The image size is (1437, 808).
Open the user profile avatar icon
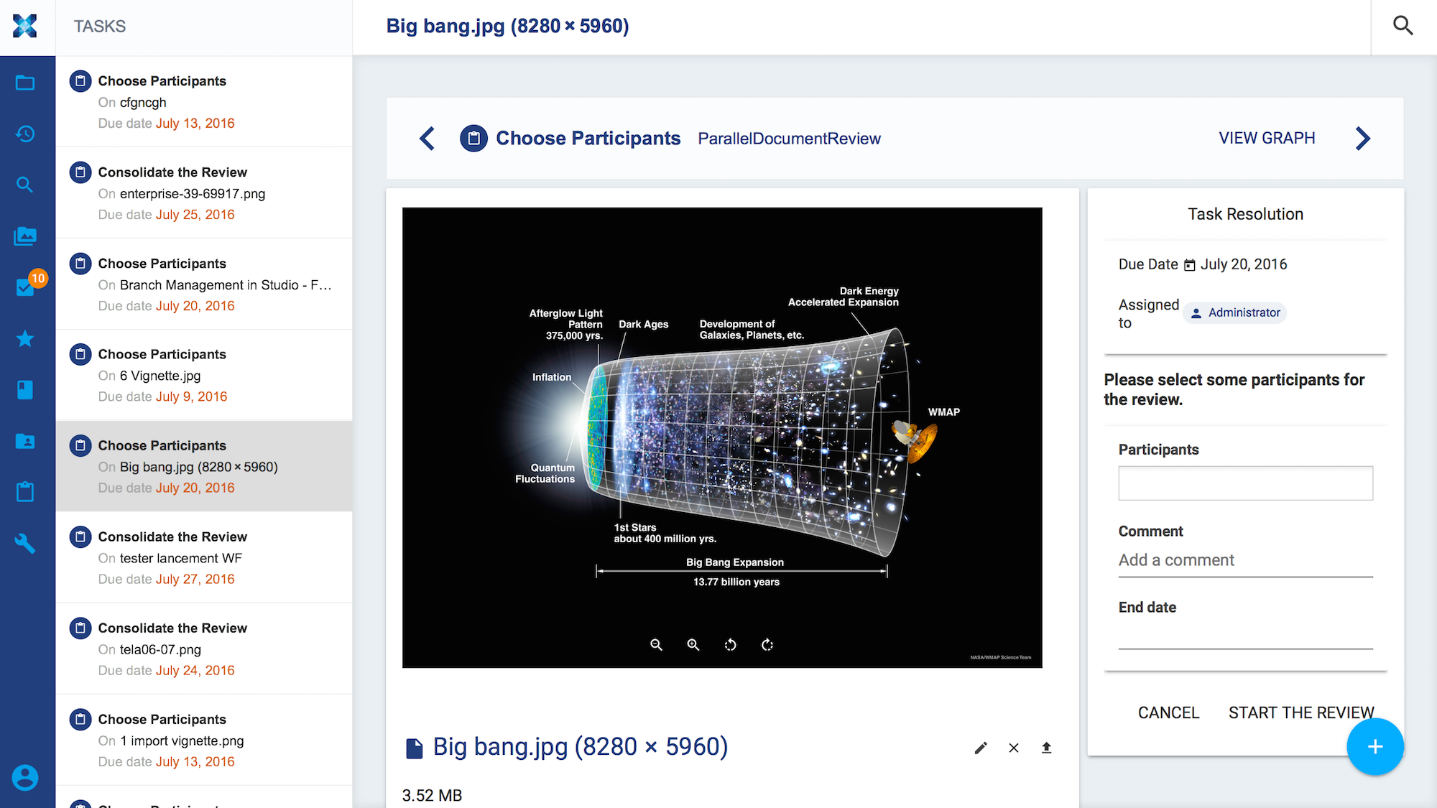[25, 778]
